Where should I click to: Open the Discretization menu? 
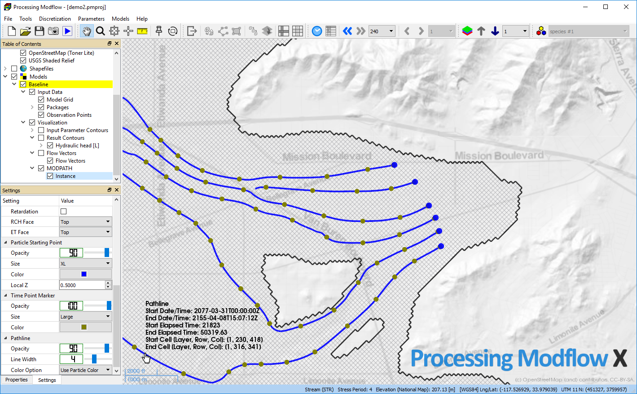(55, 19)
